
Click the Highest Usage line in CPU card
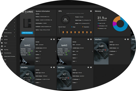83,20
